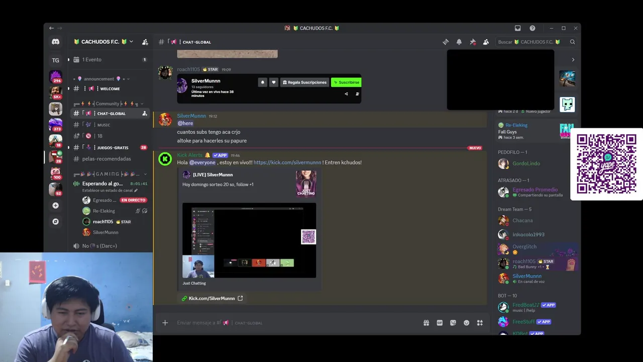Click invite icon on chat-global channel
Viewport: 643px width, 362px height.
(145, 114)
